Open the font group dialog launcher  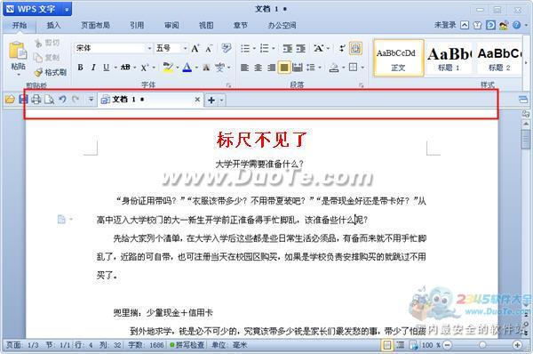point(228,85)
